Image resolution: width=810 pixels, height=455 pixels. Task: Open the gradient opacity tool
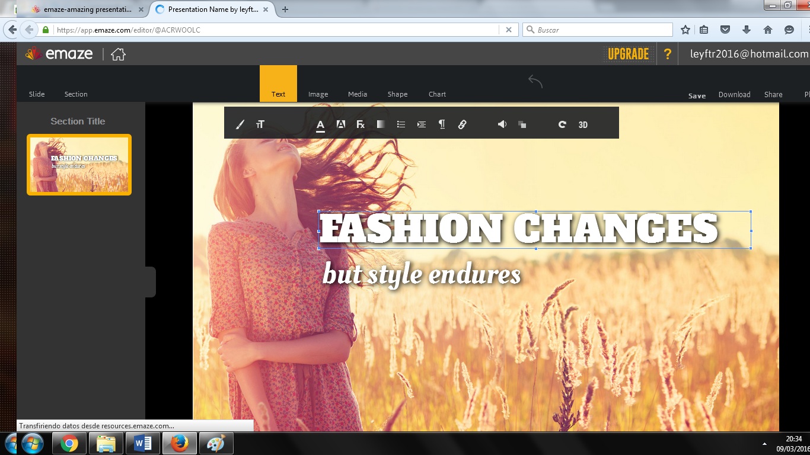pyautogui.click(x=381, y=124)
